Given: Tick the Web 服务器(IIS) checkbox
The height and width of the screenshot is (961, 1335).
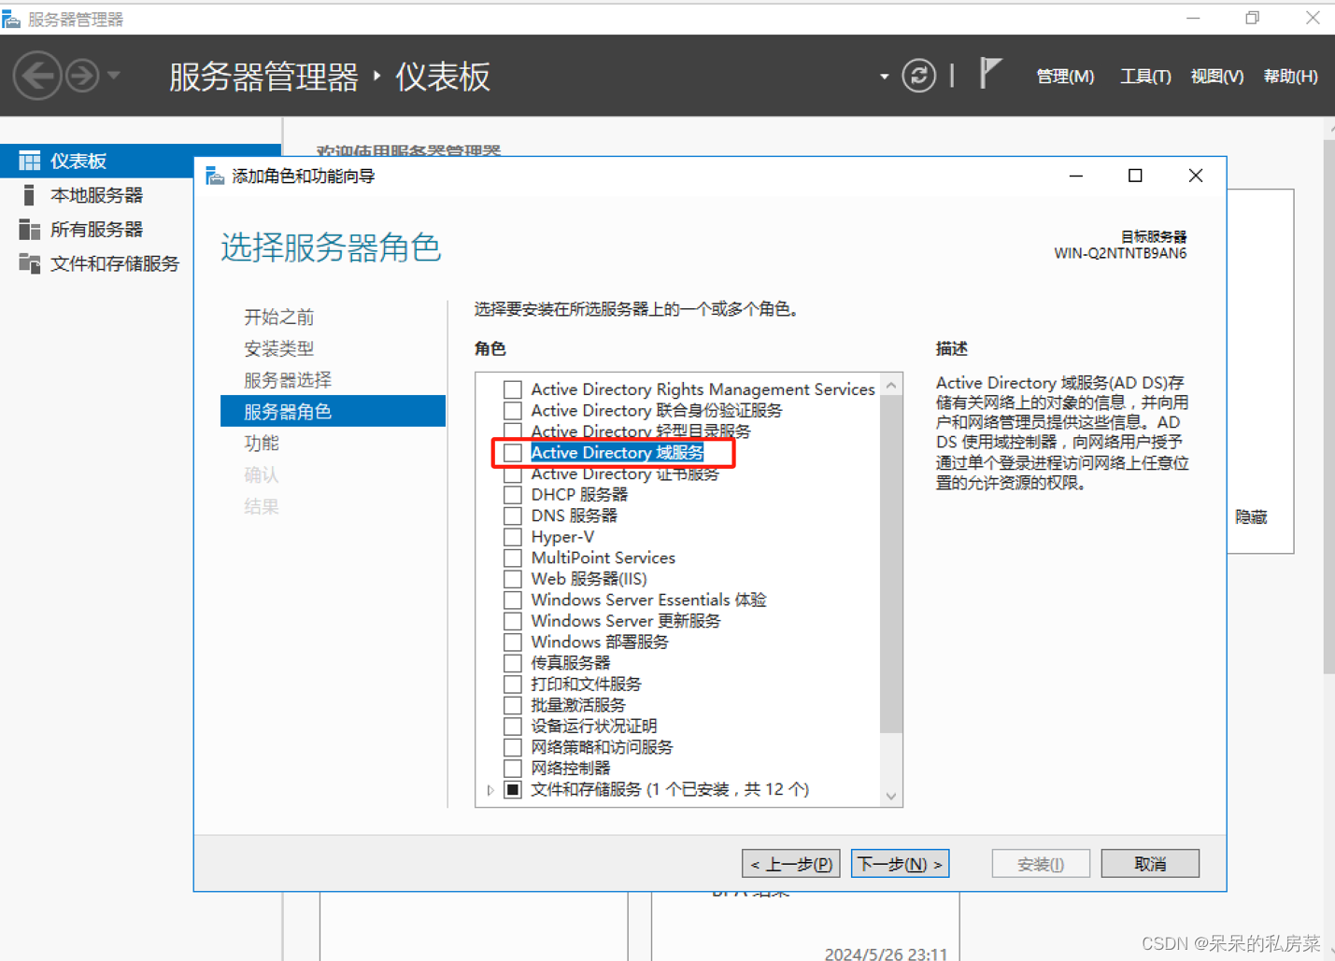Looking at the screenshot, I should pos(513,579).
